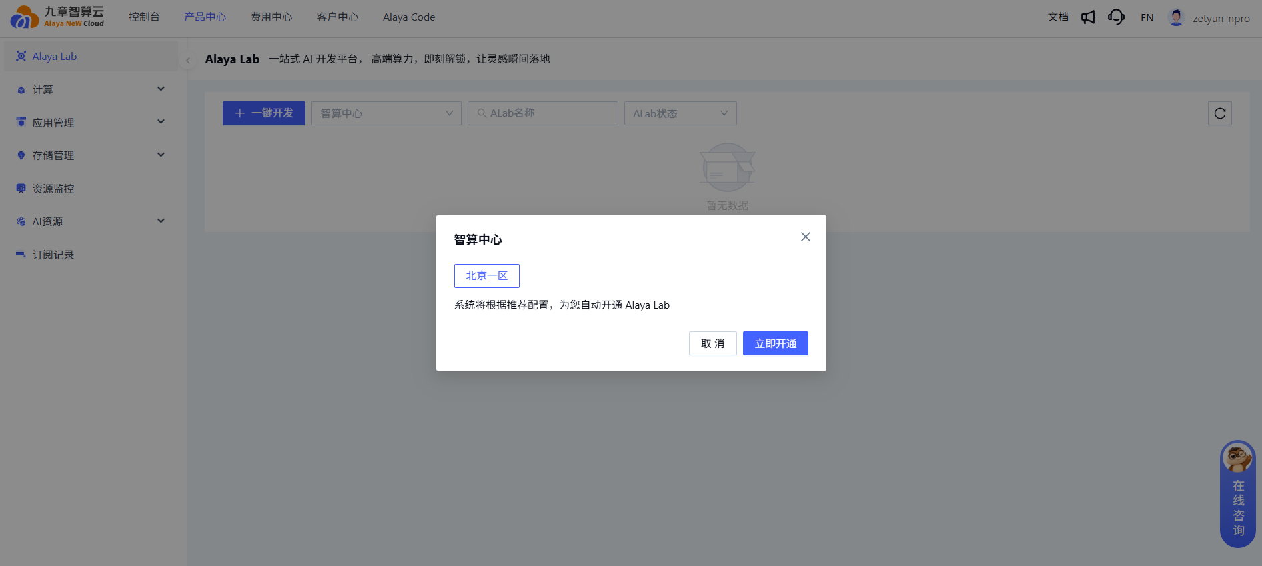1262x566 pixels.
Task: Close the 智算中心 dialog
Action: 806,237
